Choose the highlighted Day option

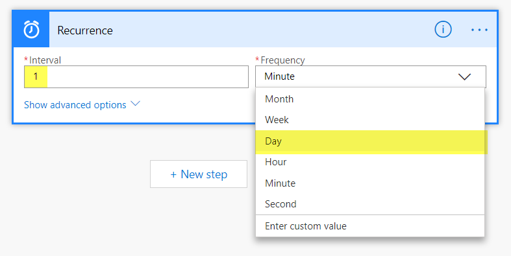[370, 141]
